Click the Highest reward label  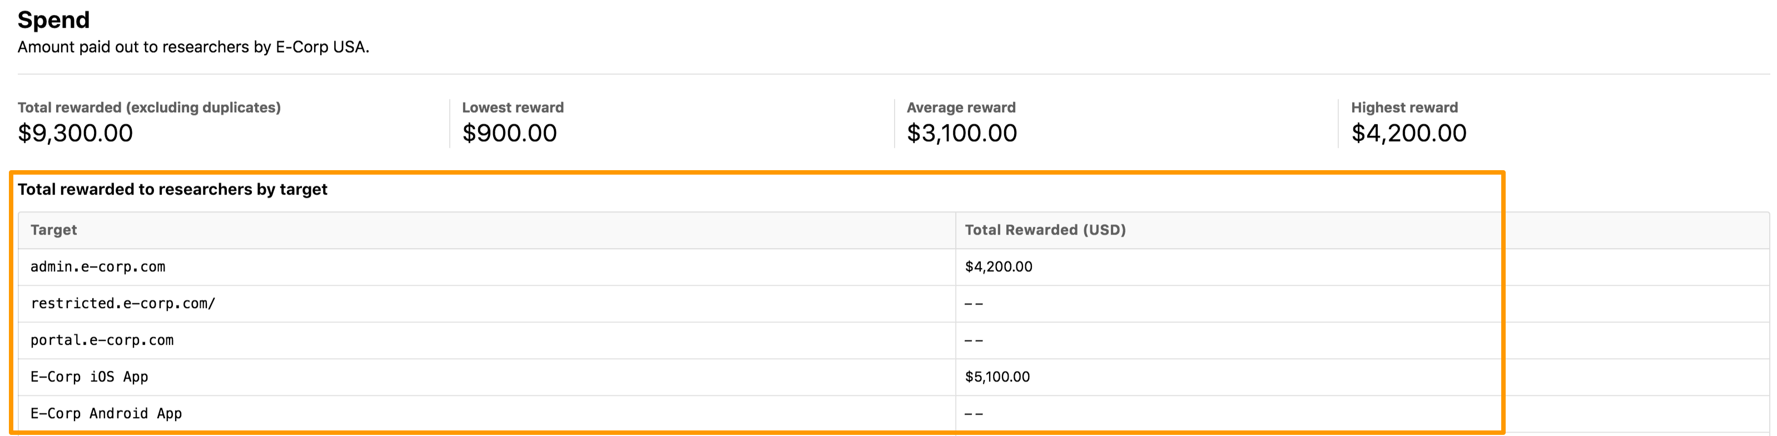(1404, 107)
